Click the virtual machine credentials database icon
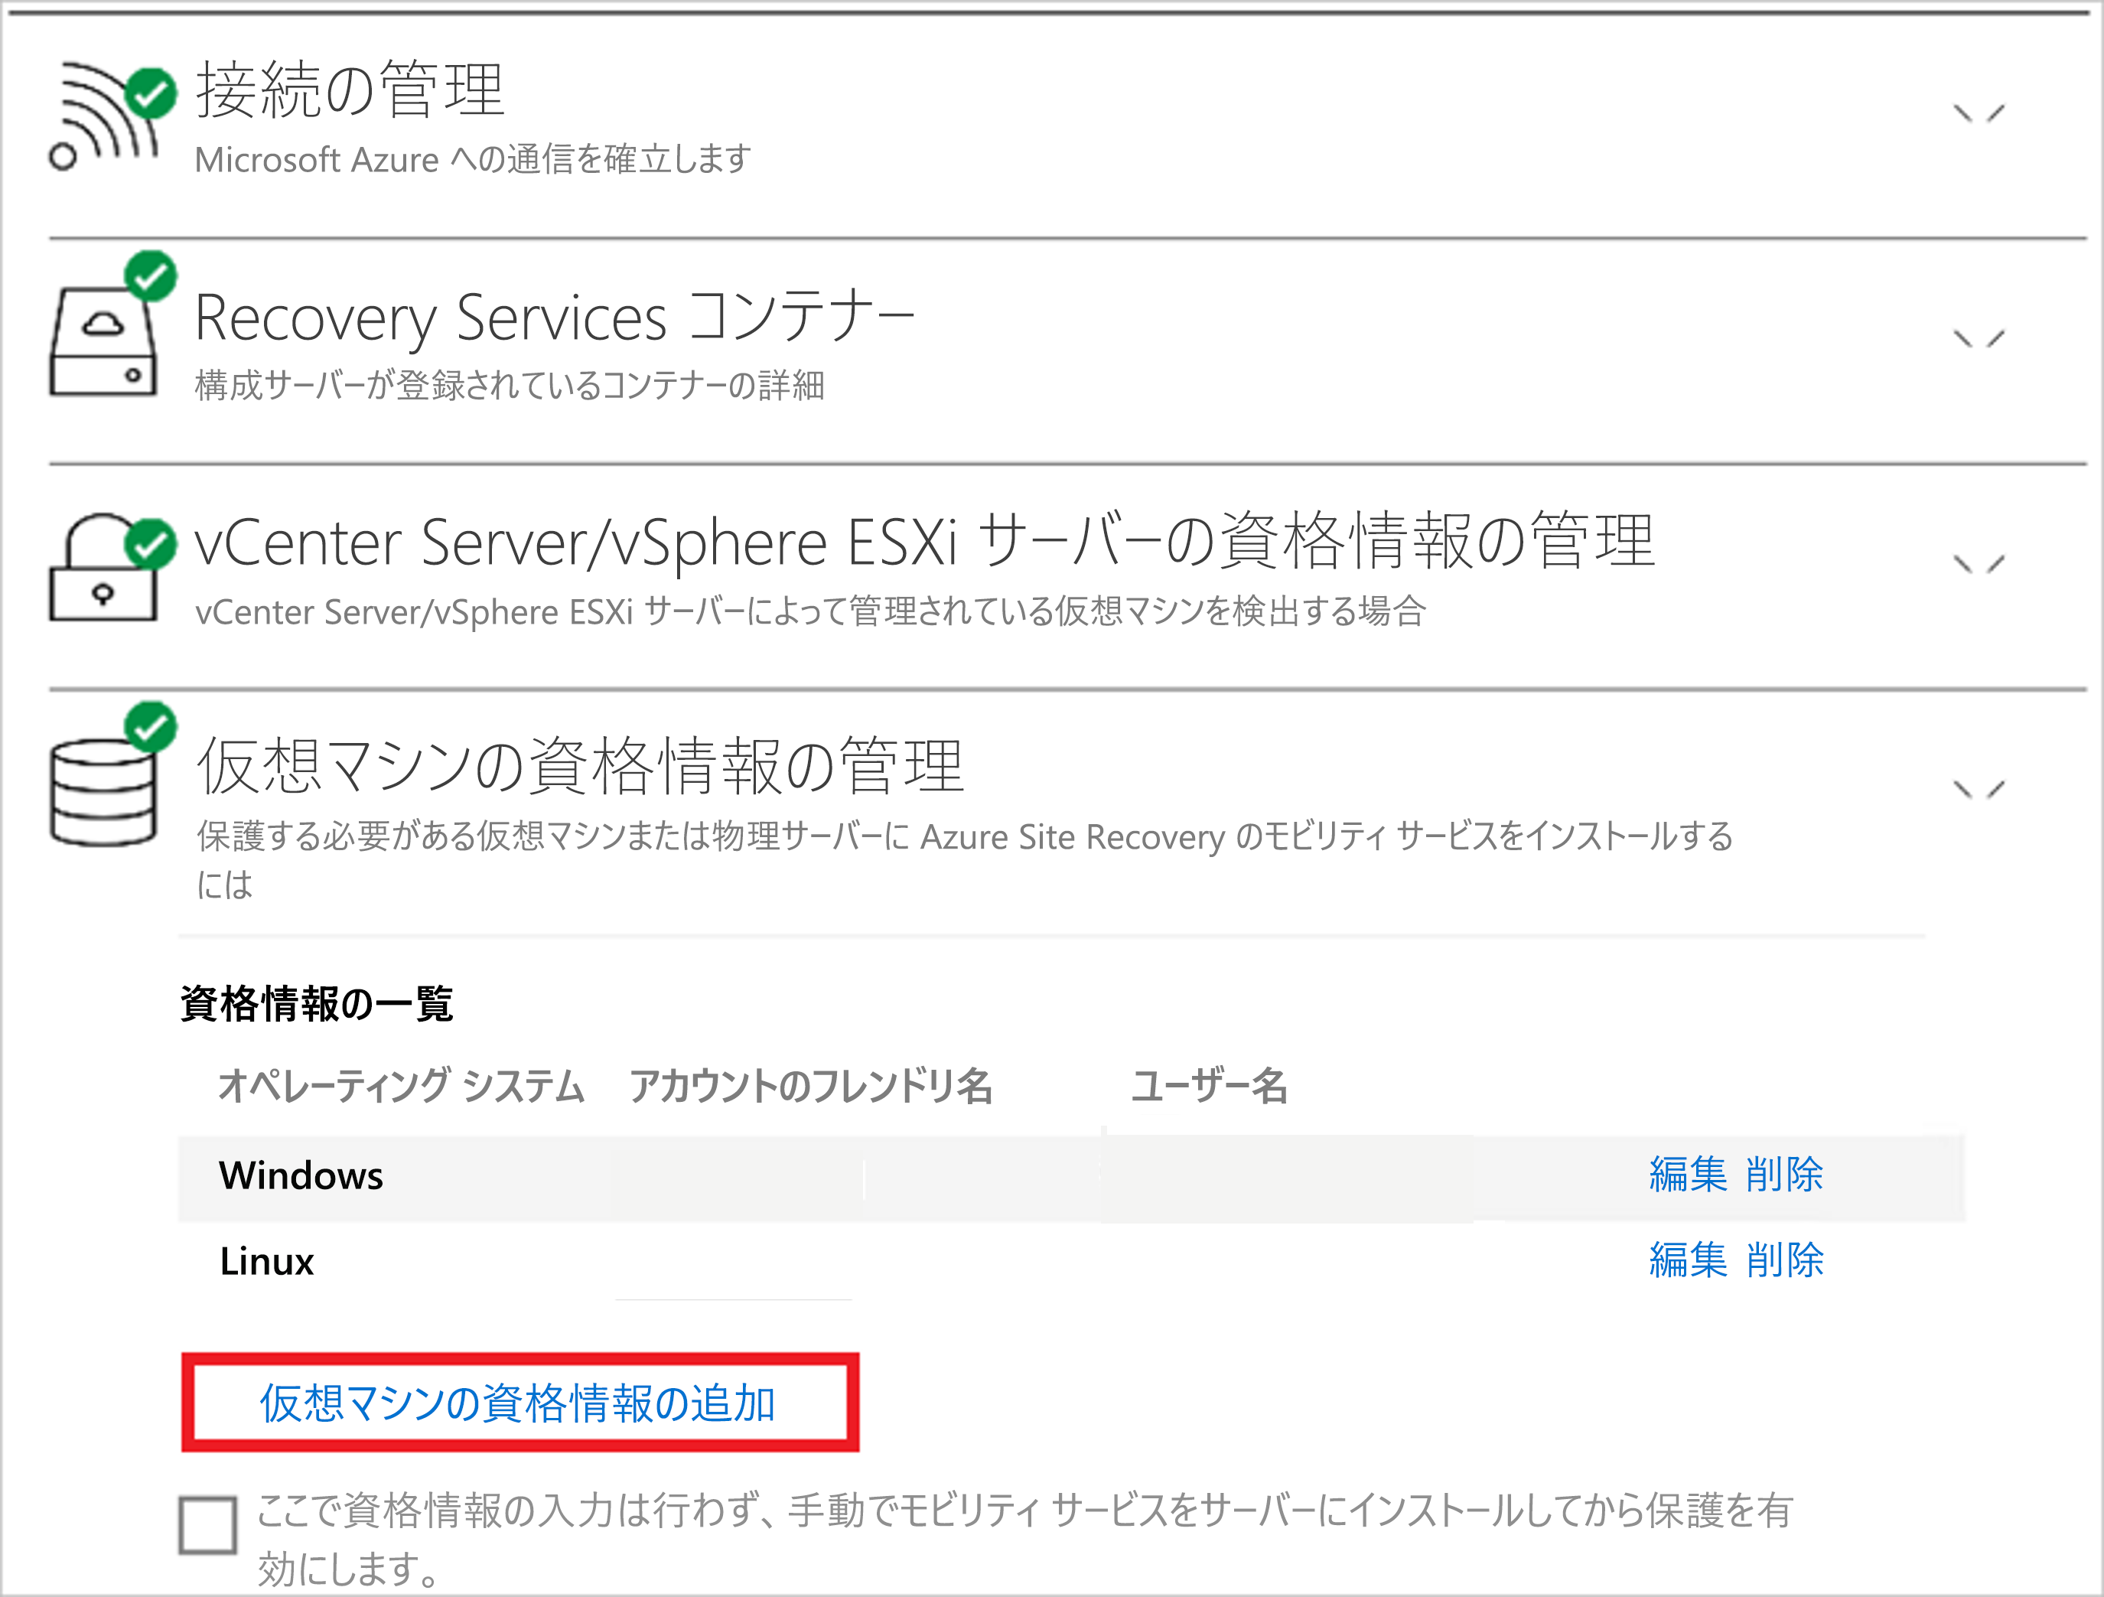This screenshot has height=1597, width=2104. tap(111, 775)
